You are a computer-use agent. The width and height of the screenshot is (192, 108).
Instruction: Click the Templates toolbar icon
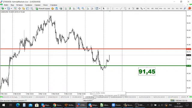click(97, 8)
